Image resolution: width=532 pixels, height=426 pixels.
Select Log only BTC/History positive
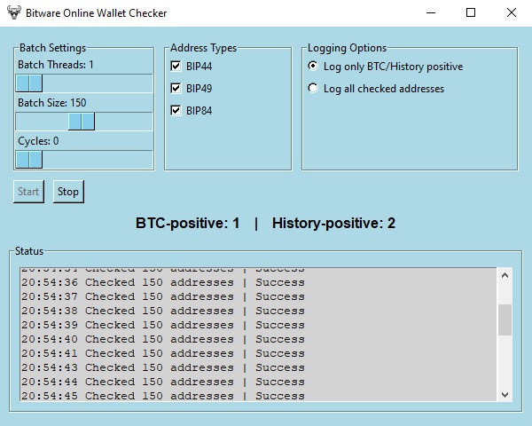pos(313,66)
